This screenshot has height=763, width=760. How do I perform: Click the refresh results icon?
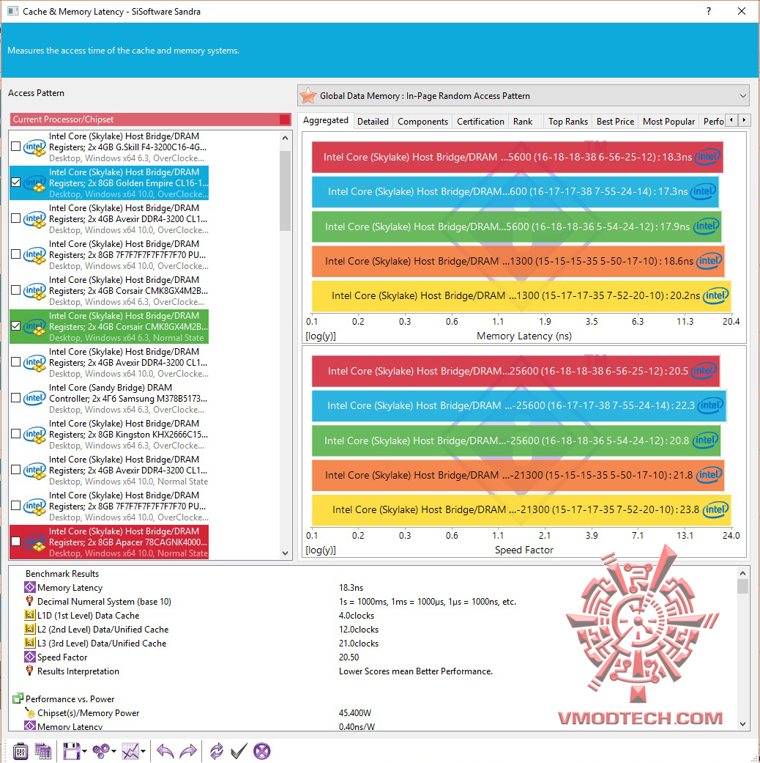click(x=217, y=751)
